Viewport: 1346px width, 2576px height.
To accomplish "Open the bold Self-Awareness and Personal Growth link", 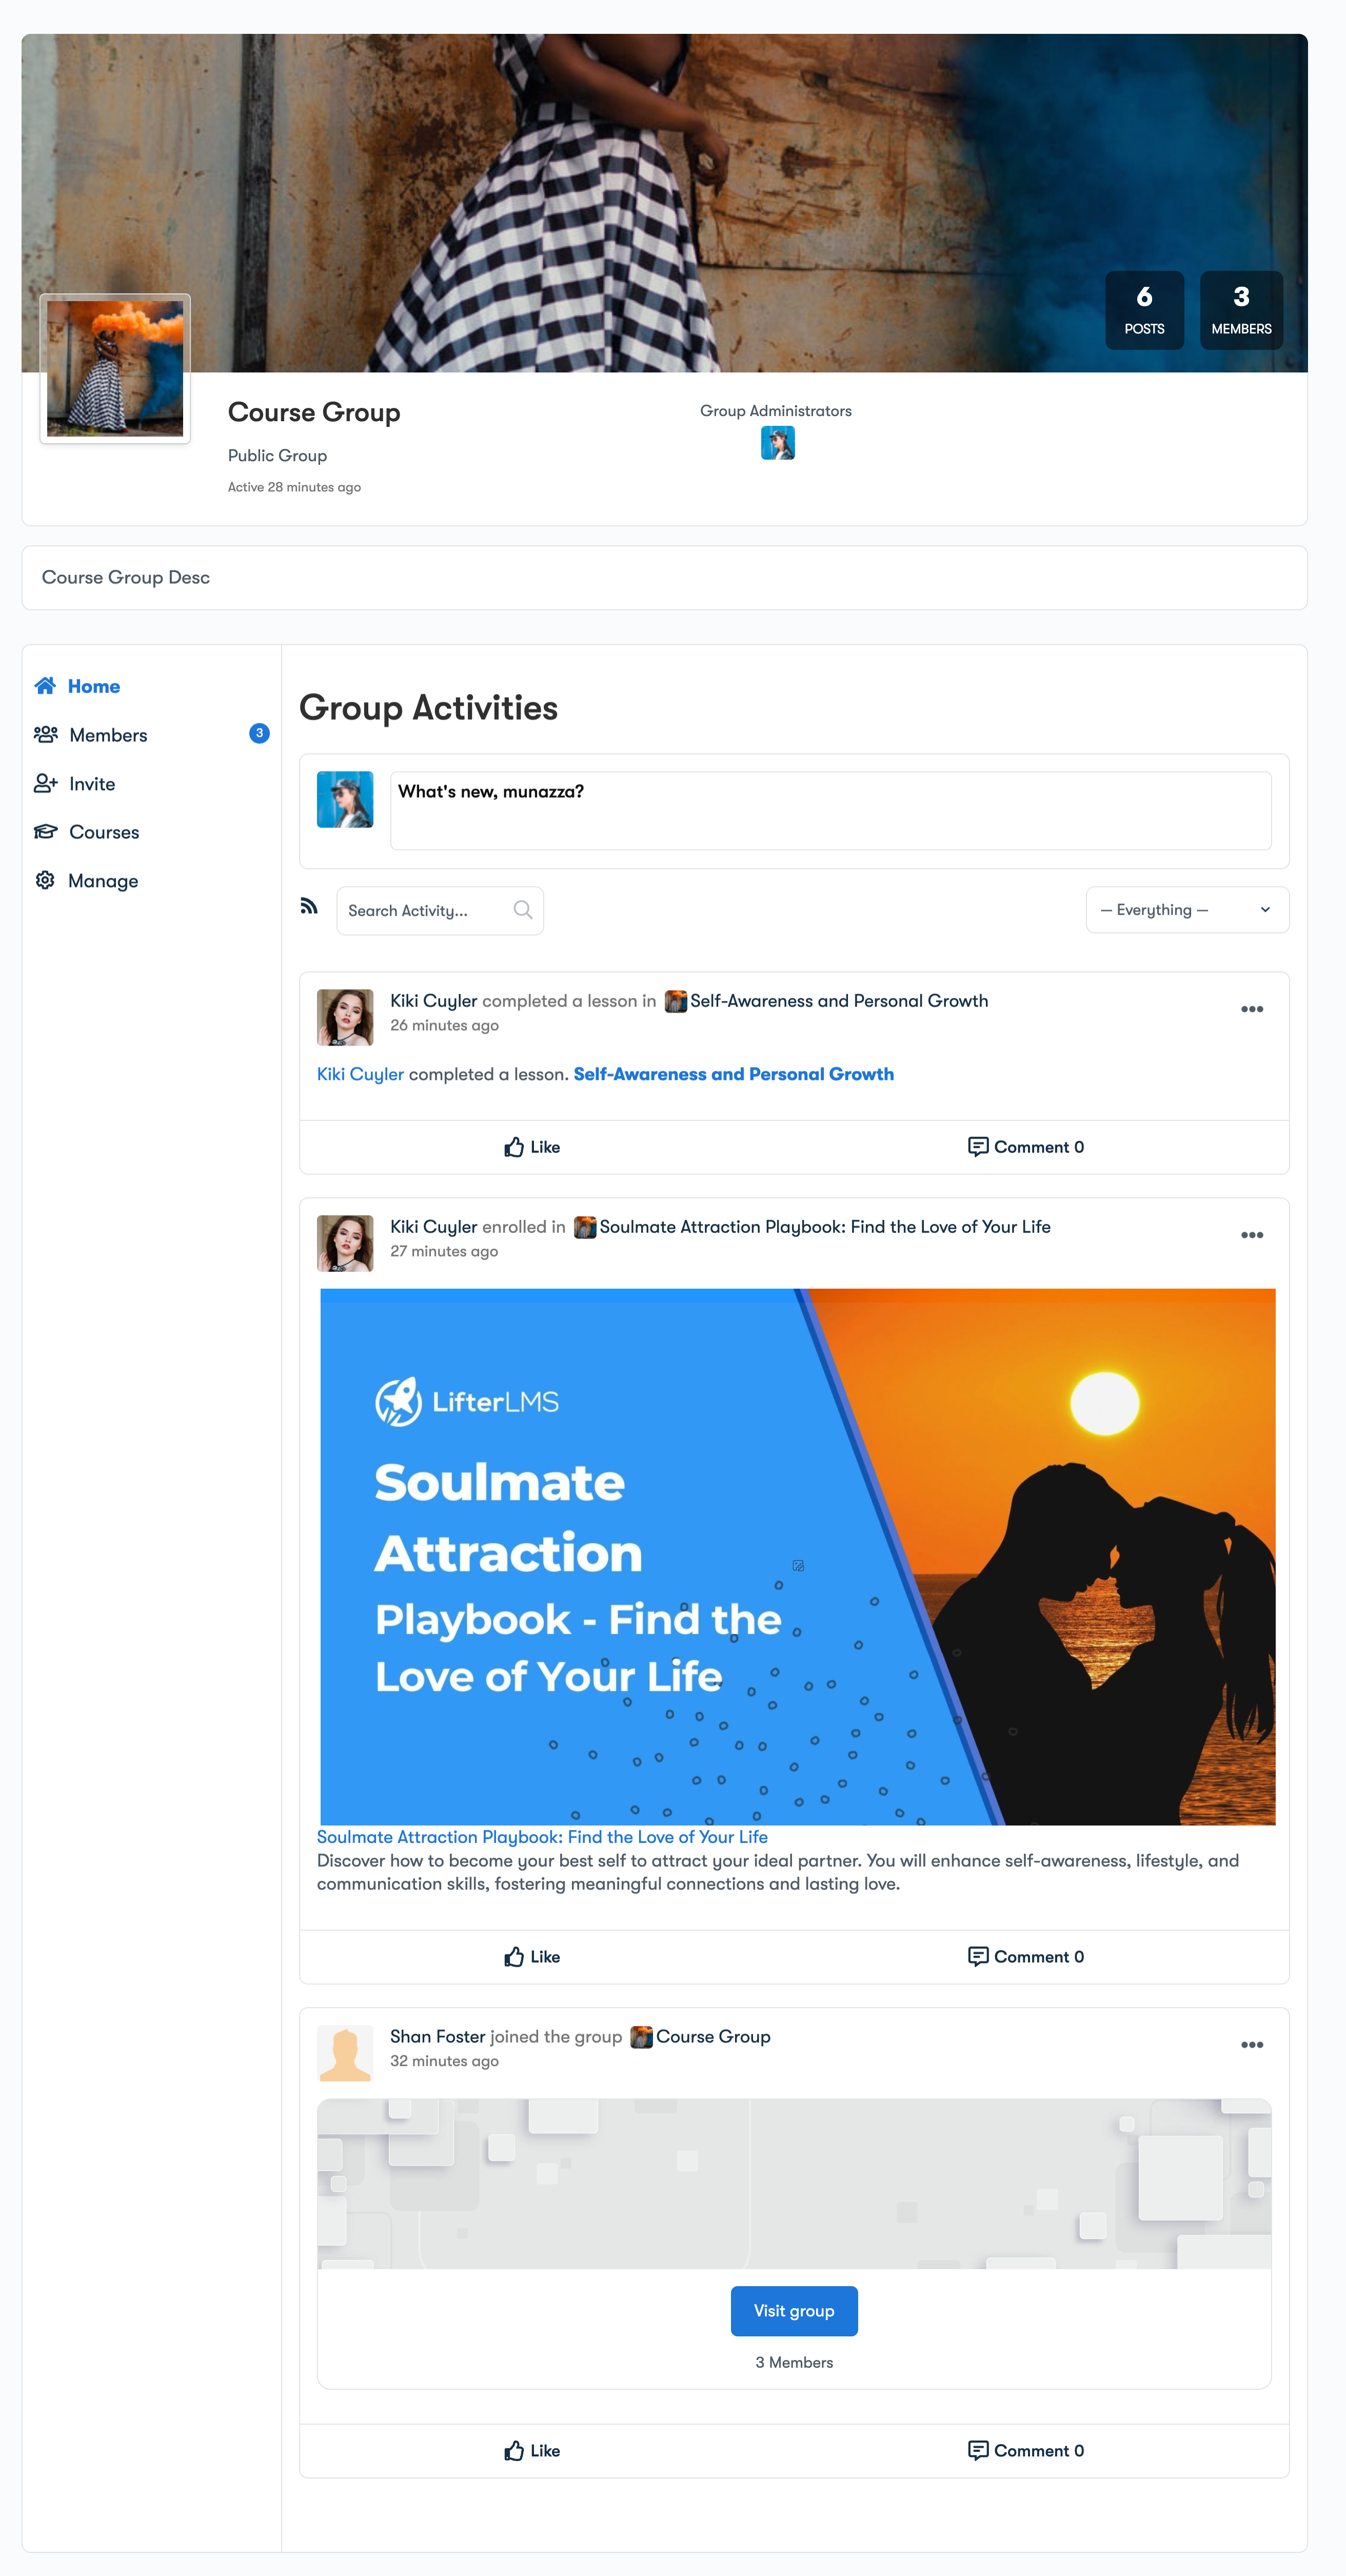I will [734, 1074].
